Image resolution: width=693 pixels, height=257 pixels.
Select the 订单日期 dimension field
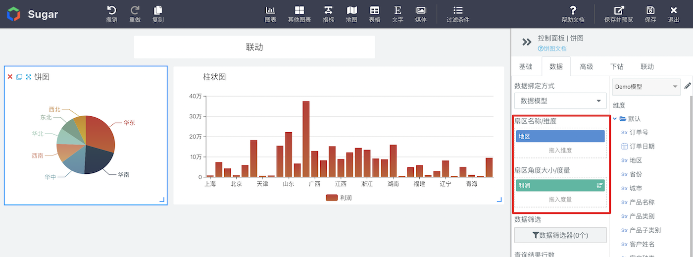pos(642,147)
